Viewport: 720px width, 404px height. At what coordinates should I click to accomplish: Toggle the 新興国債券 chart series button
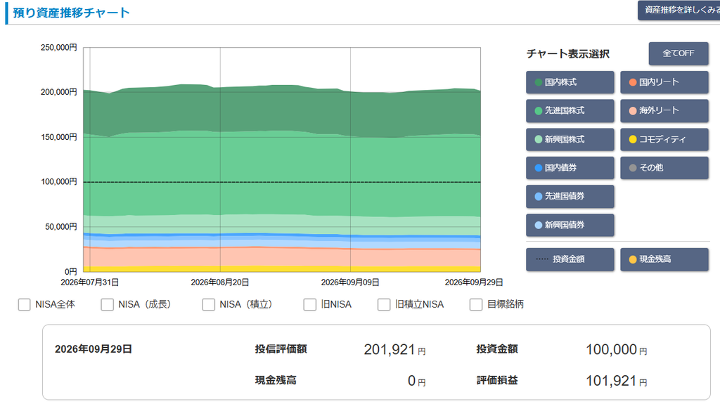(570, 225)
